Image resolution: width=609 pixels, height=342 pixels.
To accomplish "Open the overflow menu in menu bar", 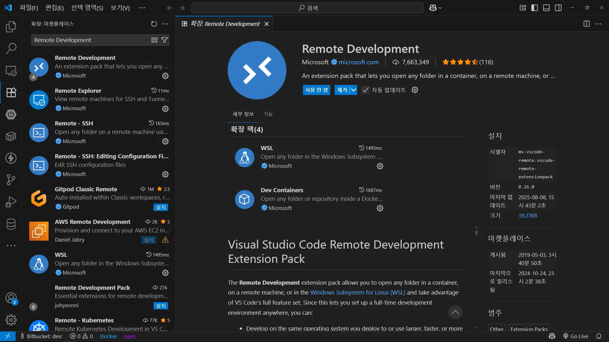I will tap(142, 8).
